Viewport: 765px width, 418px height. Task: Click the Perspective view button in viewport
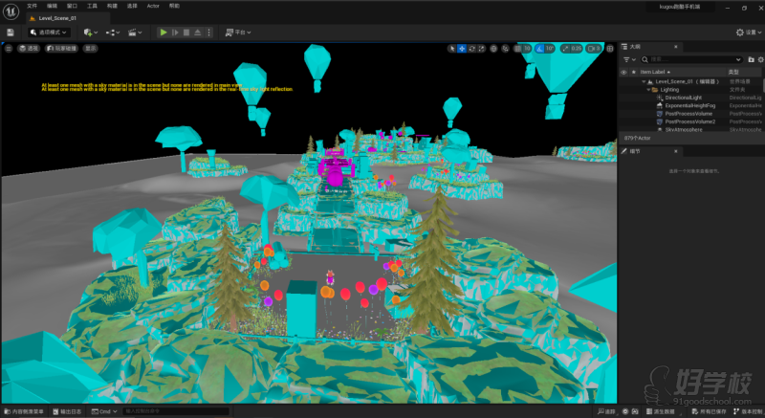pos(30,48)
